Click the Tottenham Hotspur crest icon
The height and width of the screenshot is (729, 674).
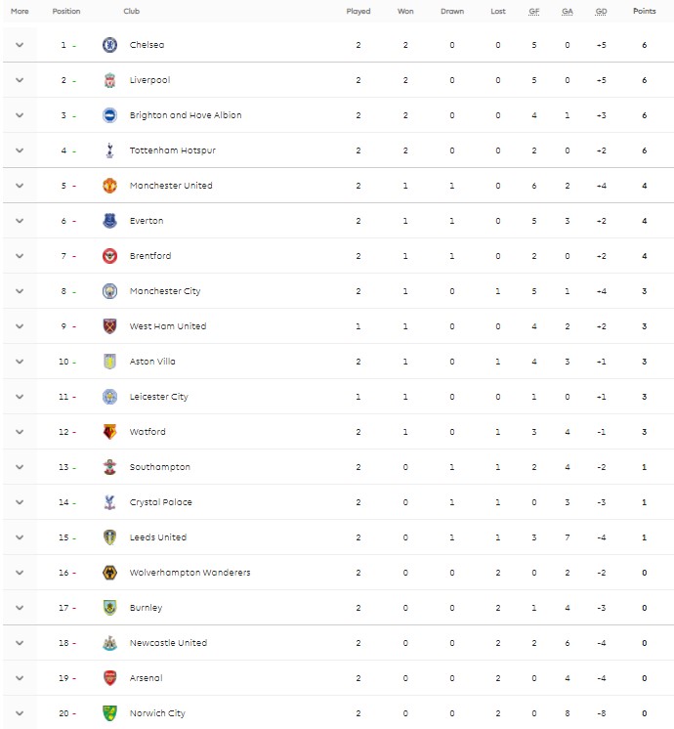click(109, 150)
